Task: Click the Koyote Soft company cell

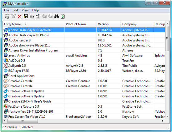Action: [130, 117]
